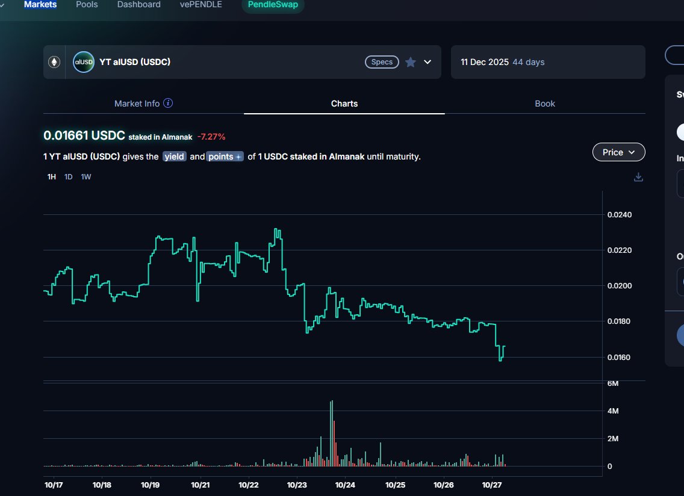This screenshot has width=684, height=496.
Task: Click the info icon beside Market Info
Action: coord(169,104)
